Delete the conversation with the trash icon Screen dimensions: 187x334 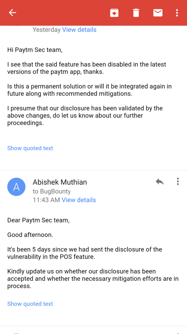click(x=136, y=13)
